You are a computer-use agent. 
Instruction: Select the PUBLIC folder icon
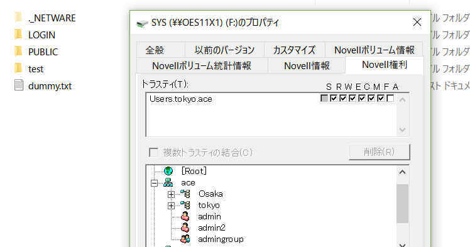pos(18,52)
